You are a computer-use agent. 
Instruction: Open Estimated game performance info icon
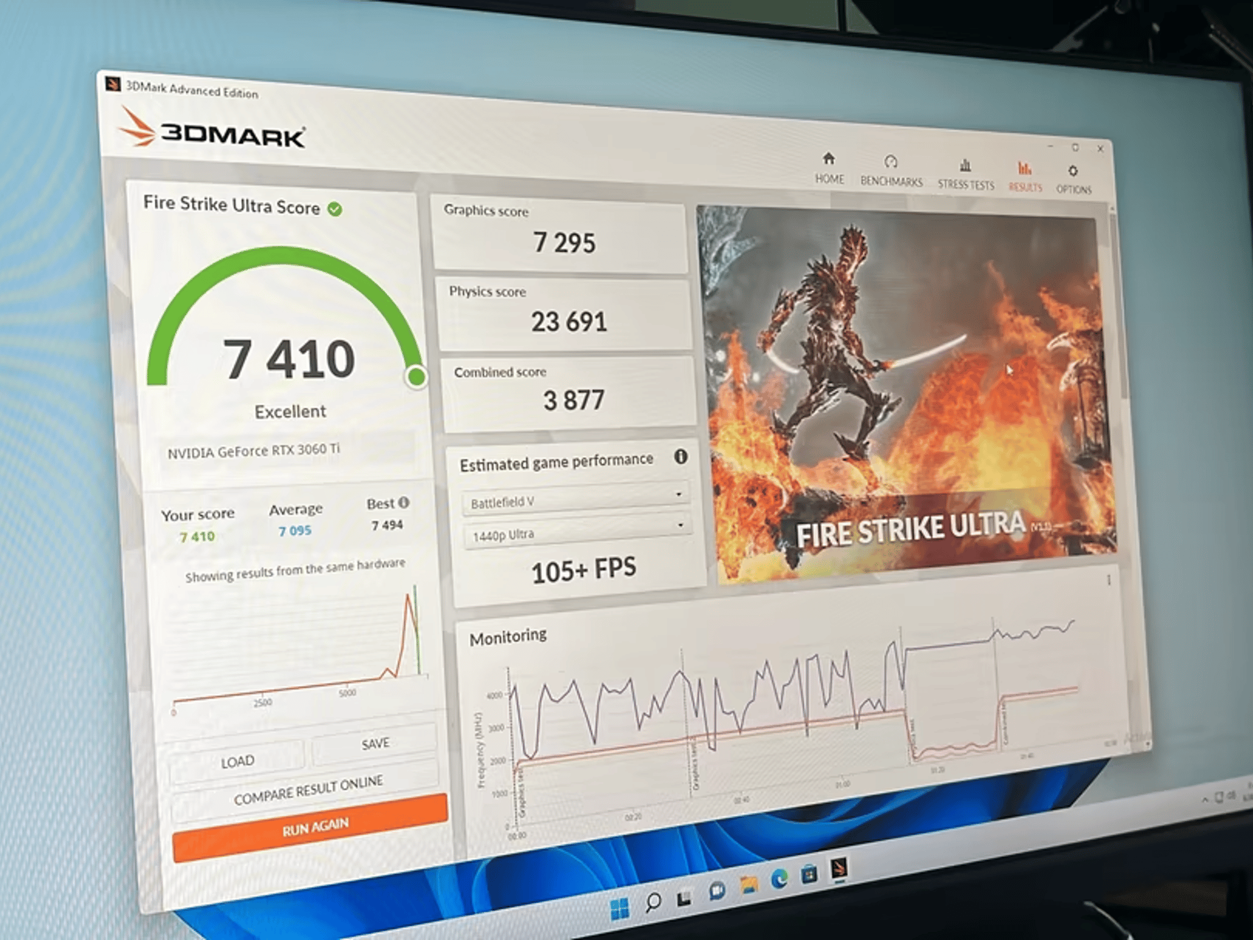click(x=680, y=457)
